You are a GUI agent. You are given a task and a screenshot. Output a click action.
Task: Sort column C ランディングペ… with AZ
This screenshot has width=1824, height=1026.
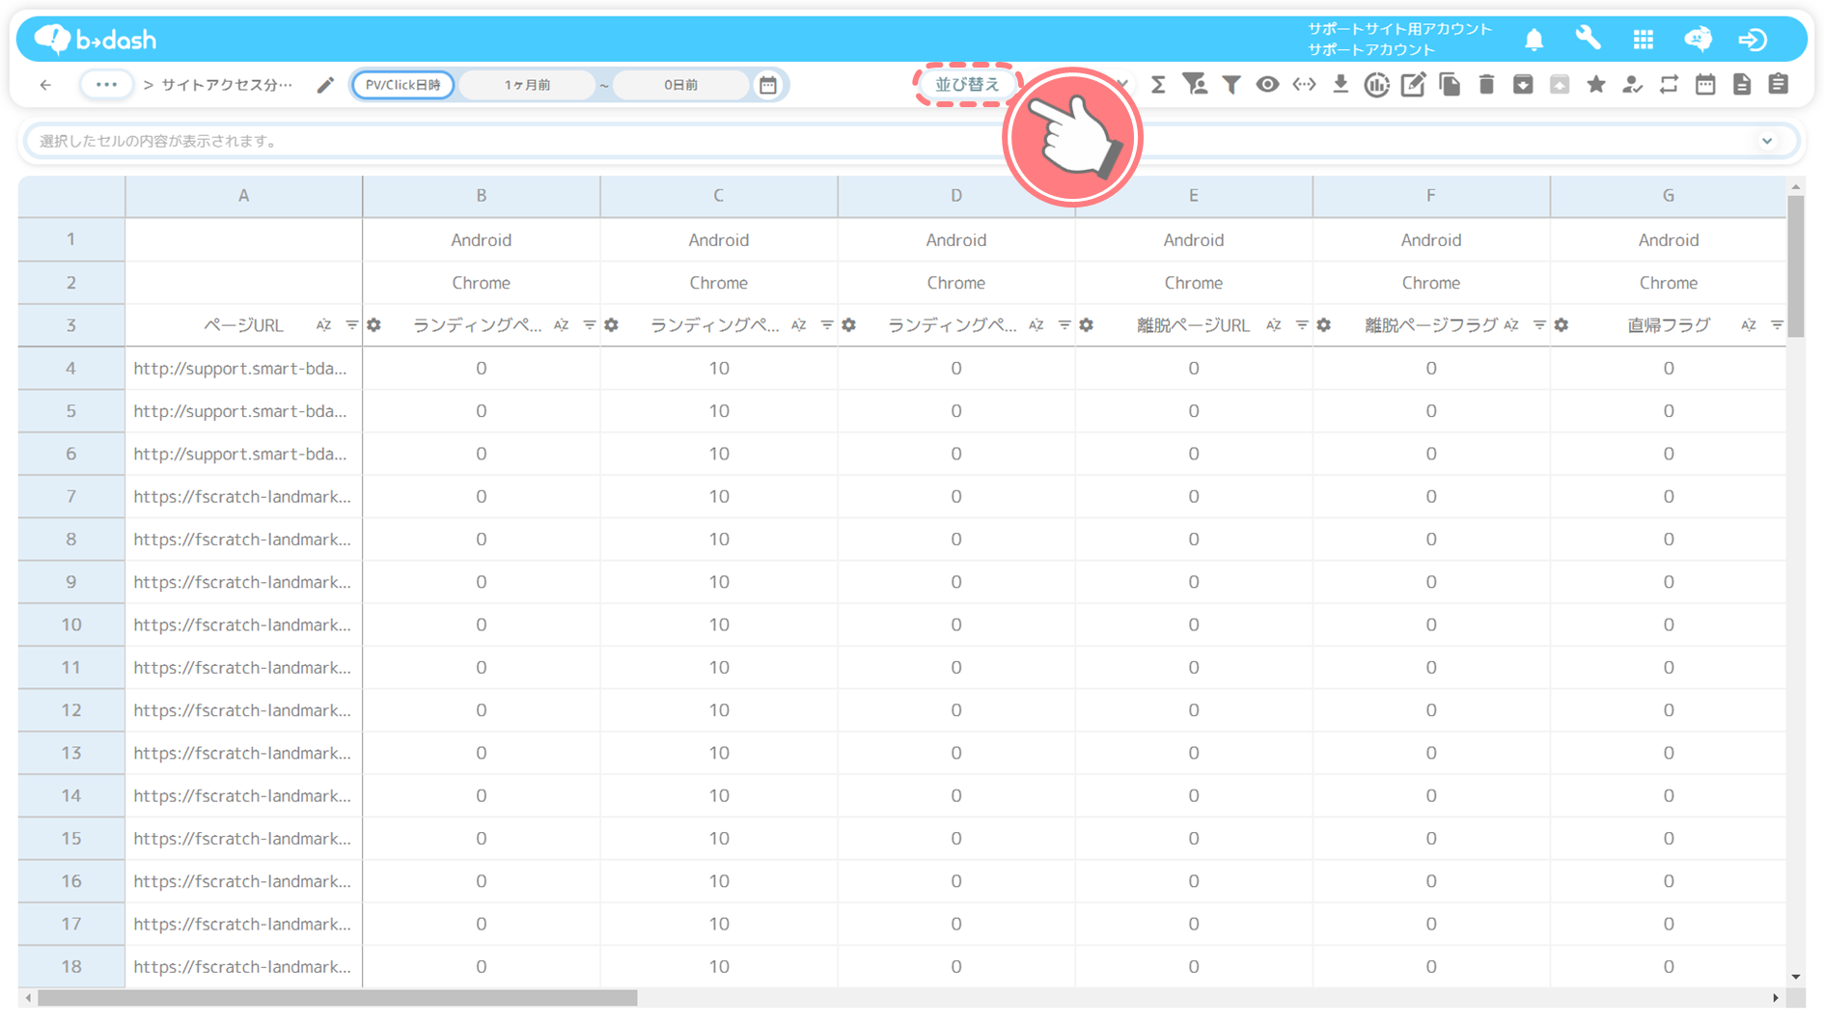[798, 325]
